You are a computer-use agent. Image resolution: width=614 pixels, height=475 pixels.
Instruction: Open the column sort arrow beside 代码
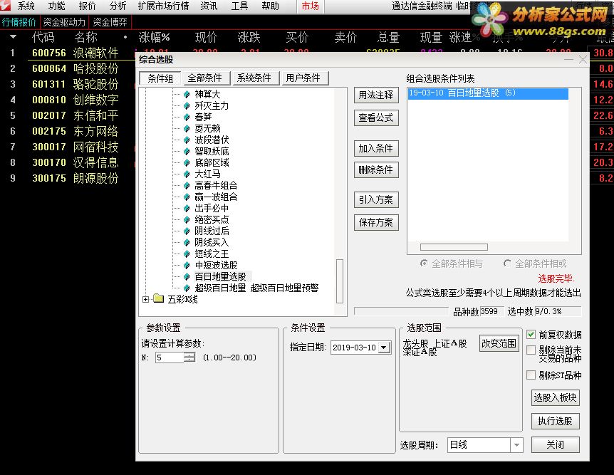(x=13, y=37)
